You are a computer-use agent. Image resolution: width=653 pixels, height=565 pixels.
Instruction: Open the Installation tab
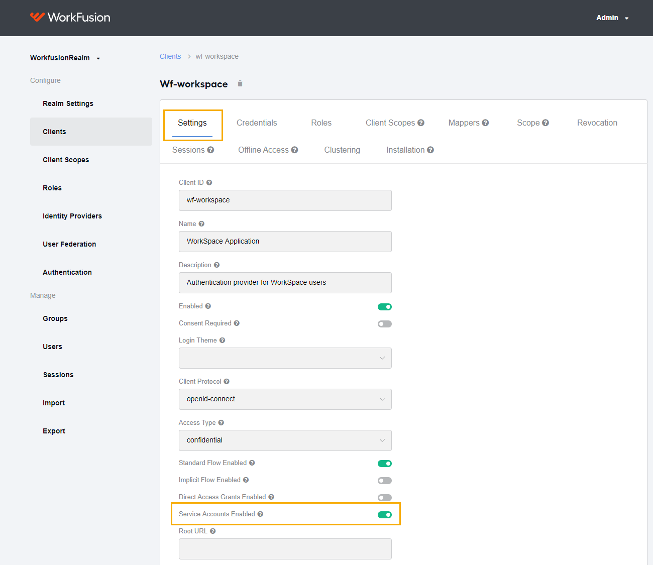click(x=405, y=150)
